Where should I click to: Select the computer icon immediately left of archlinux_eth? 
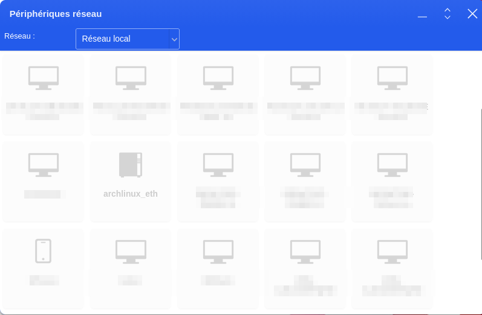[x=43, y=165]
